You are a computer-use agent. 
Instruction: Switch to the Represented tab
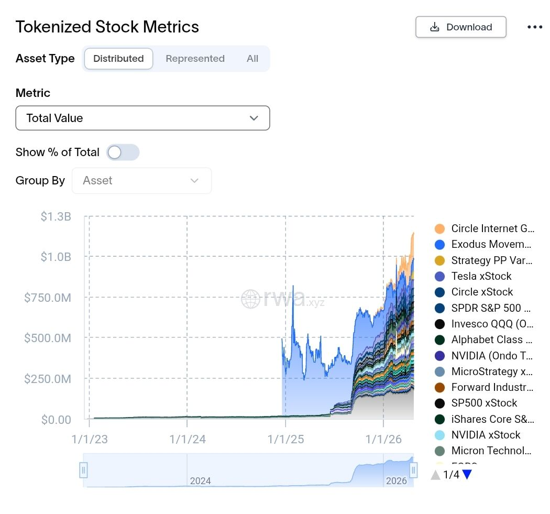(195, 59)
